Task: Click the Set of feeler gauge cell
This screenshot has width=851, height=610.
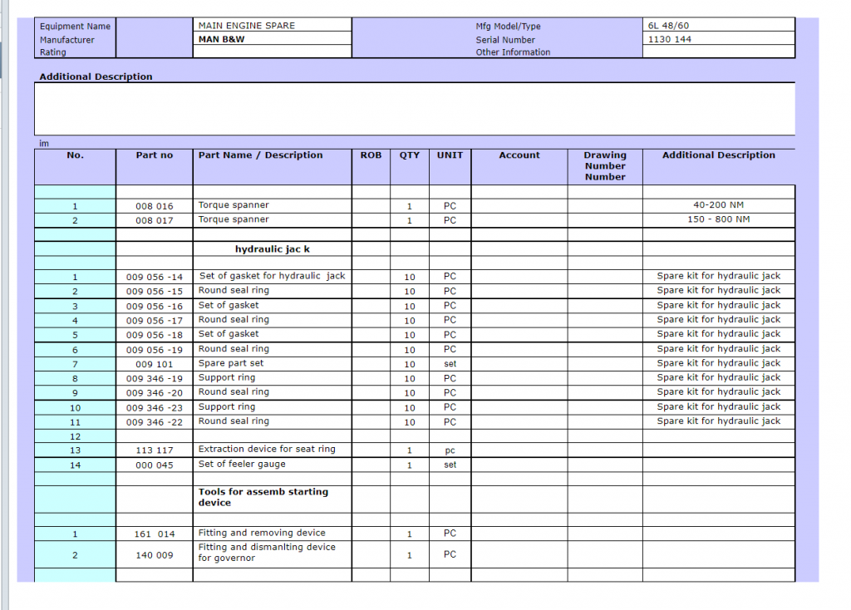Action: click(x=272, y=465)
